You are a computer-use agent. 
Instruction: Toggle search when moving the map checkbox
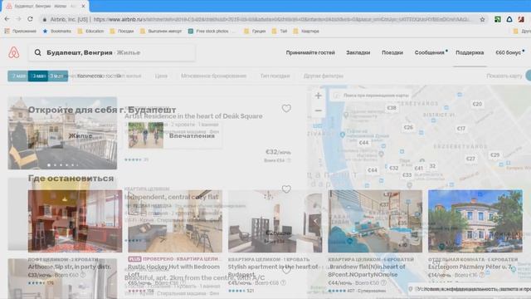(x=336, y=96)
